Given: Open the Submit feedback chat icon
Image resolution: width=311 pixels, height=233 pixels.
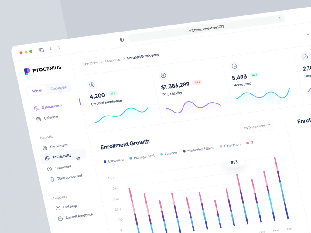Looking at the screenshot, I should (x=60, y=218).
